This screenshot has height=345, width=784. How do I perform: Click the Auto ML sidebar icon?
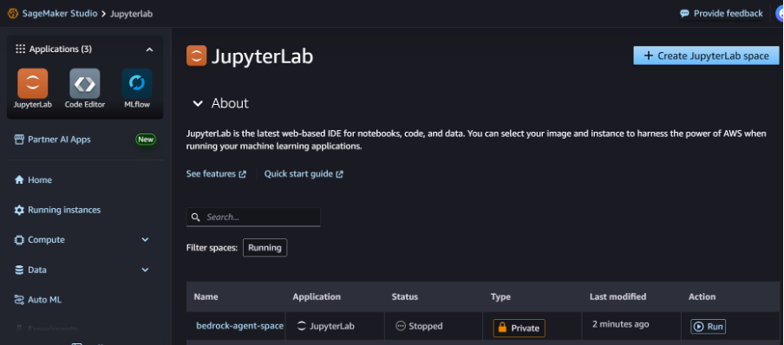pos(19,300)
